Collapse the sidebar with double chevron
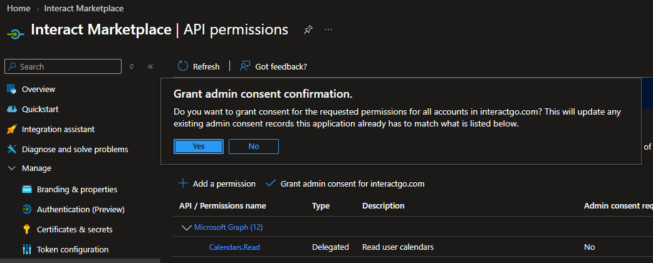Viewport: 653px width, 263px height. (x=151, y=66)
